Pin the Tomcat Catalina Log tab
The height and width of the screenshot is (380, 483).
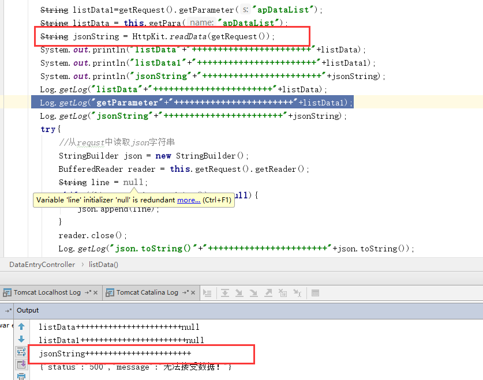pos(186,292)
